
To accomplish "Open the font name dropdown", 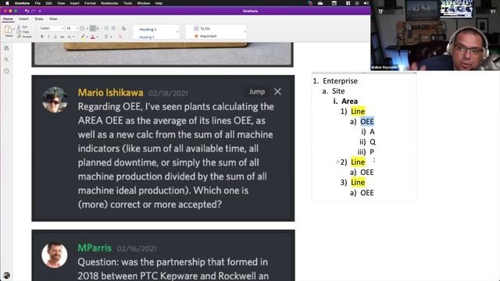I will pos(62,28).
